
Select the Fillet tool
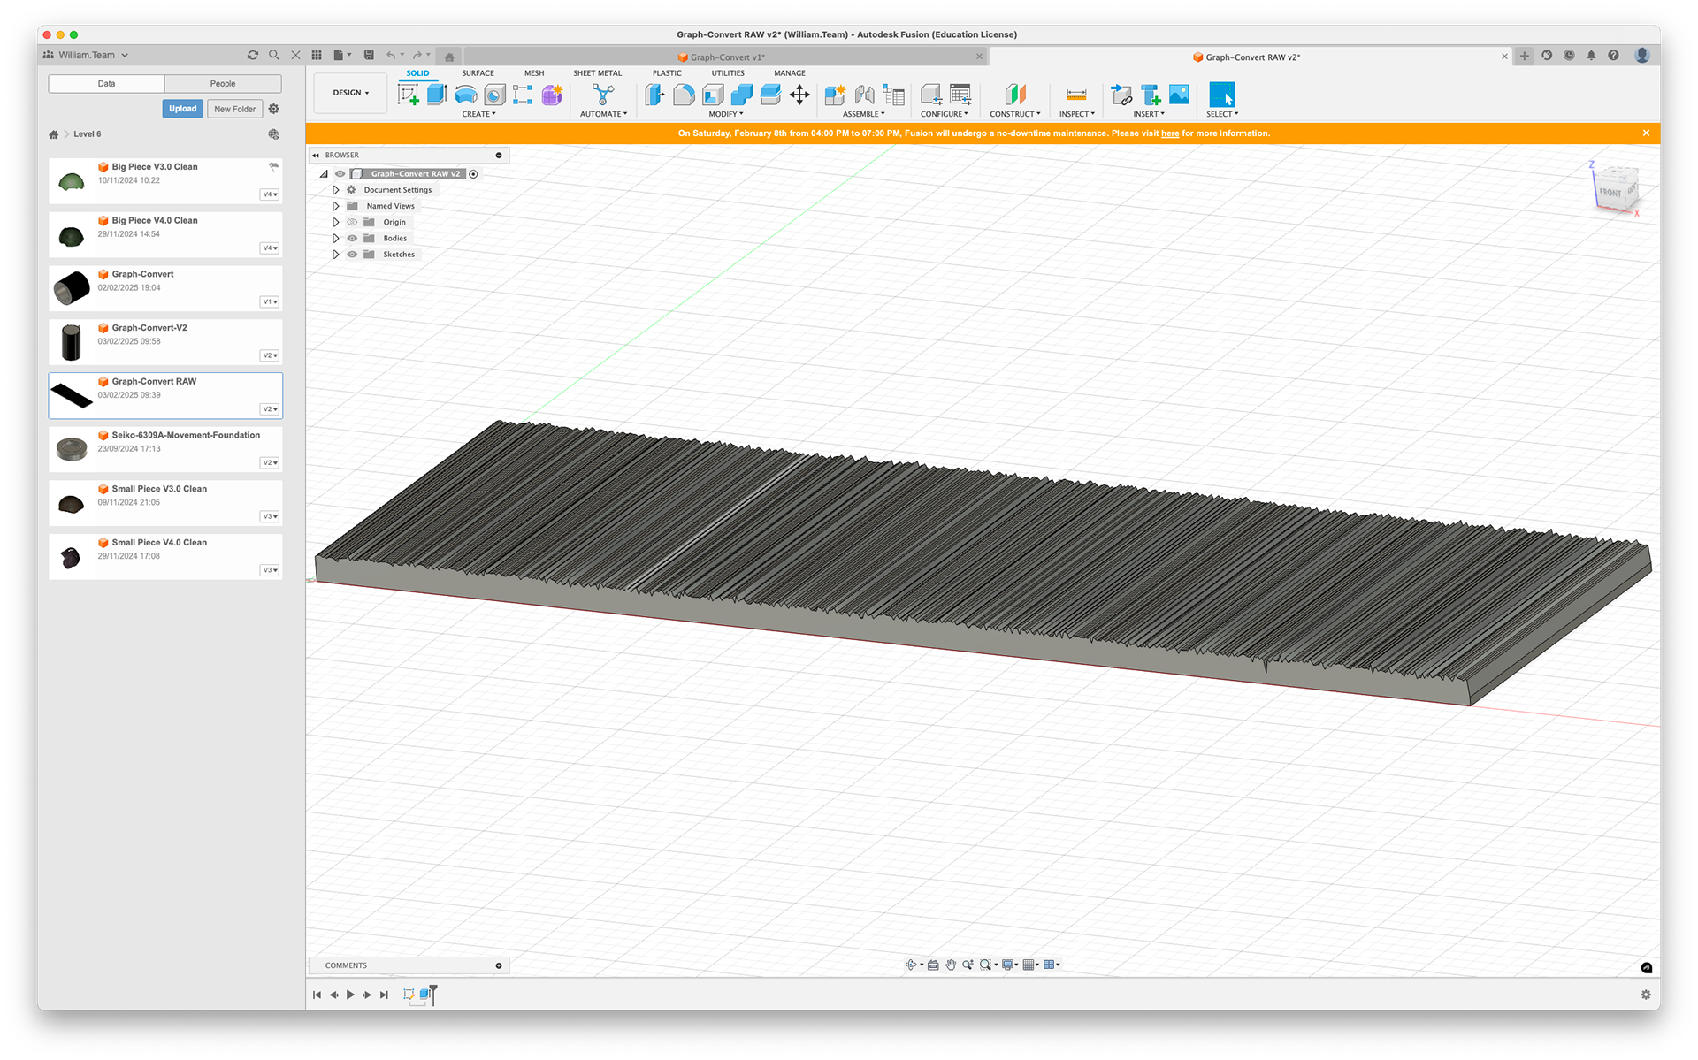point(684,95)
